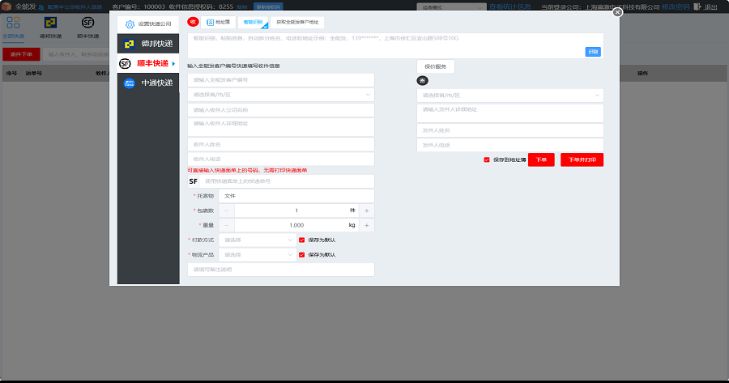The width and height of the screenshot is (729, 383).
Task: Click the red 下单并打印 button
Action: 582,160
